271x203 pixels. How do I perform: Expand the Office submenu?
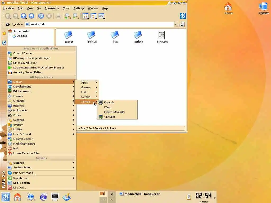41,115
